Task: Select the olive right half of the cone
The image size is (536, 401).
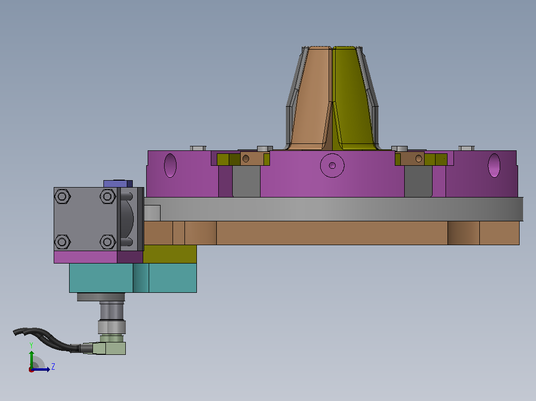Action: (352, 98)
